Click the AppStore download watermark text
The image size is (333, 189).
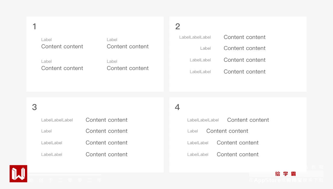(x=286, y=180)
